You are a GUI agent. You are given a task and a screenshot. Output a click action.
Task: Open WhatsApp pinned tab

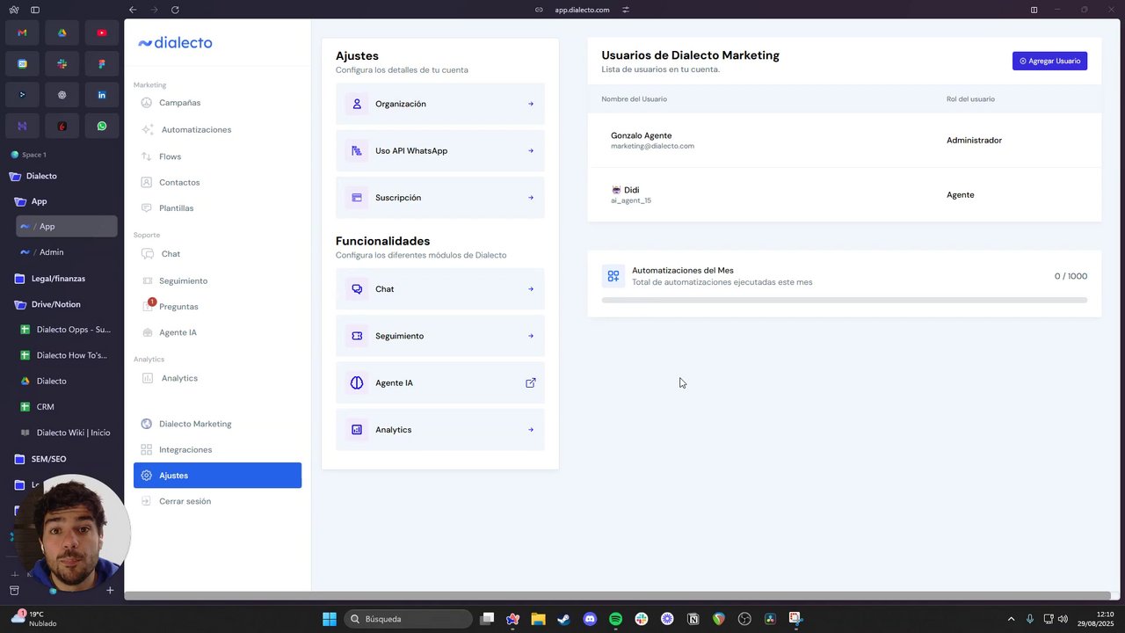102,126
